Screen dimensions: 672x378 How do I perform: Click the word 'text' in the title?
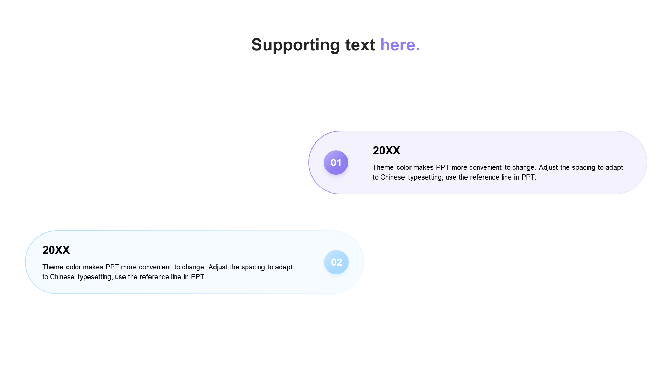click(x=360, y=45)
